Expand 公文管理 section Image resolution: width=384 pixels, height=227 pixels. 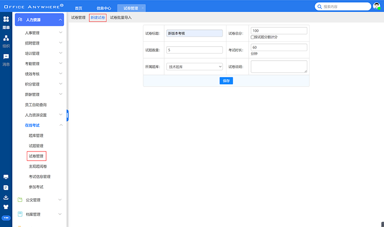[60, 200]
